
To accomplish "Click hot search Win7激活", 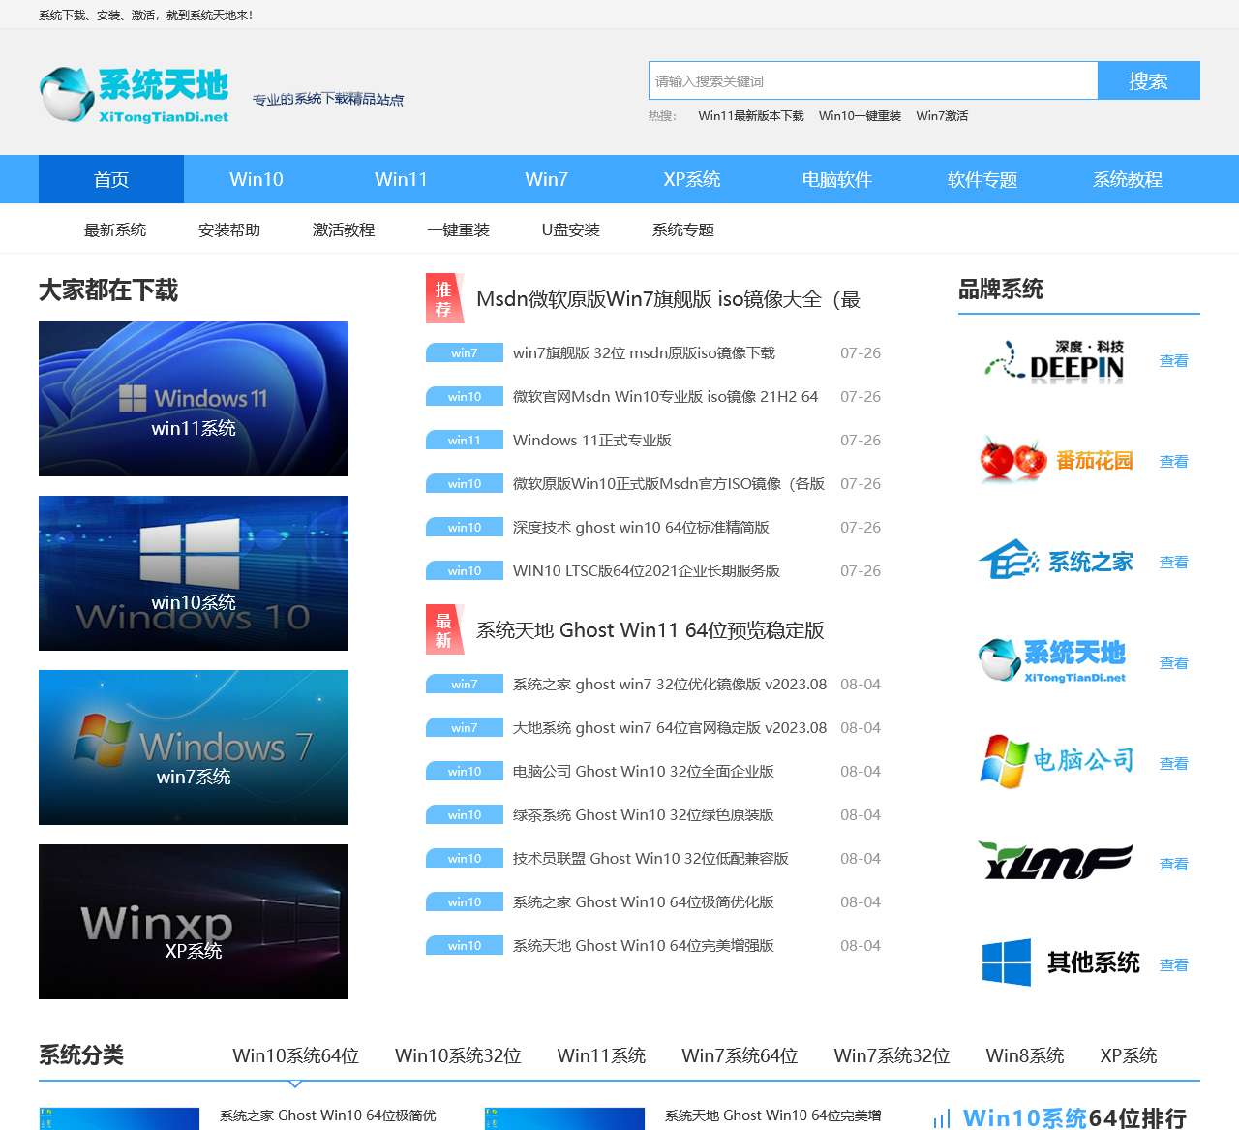I will [942, 115].
